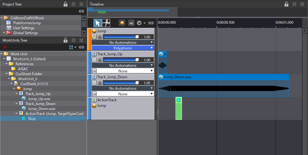
Task: Select Jump_Up.wav in the tree
Action: (39, 99)
